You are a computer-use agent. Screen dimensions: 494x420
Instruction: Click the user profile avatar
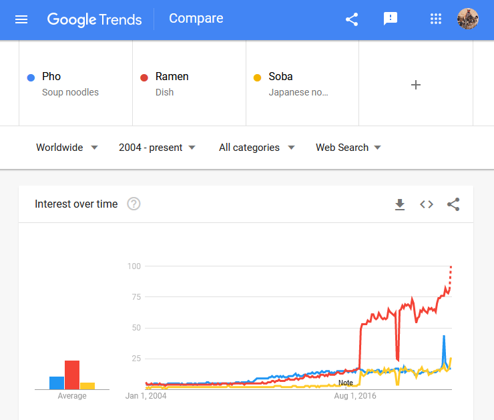point(468,19)
